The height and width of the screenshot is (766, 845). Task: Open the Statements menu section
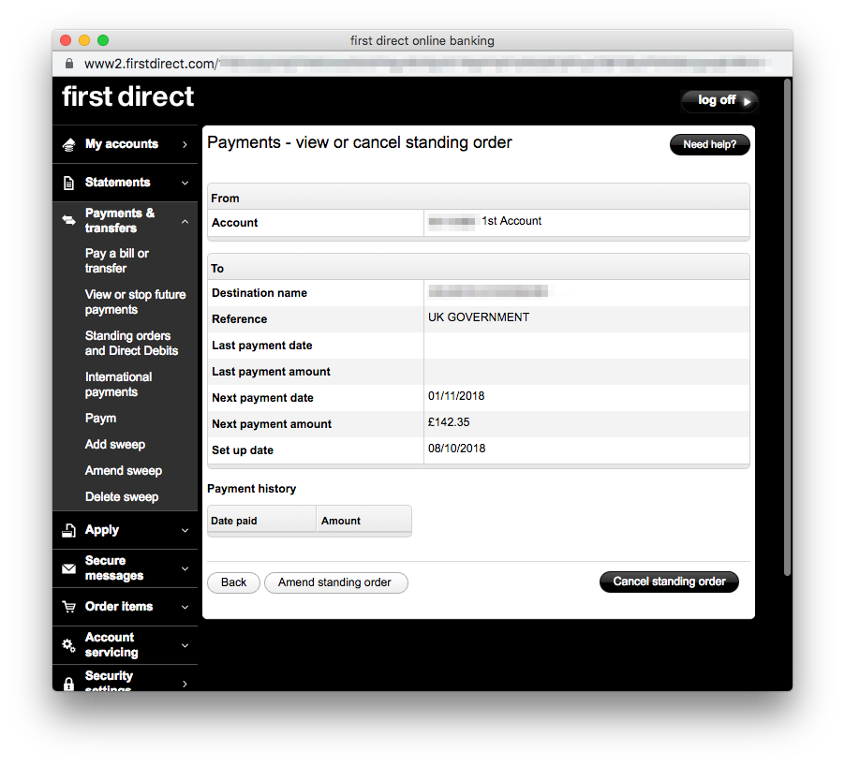coord(125,183)
